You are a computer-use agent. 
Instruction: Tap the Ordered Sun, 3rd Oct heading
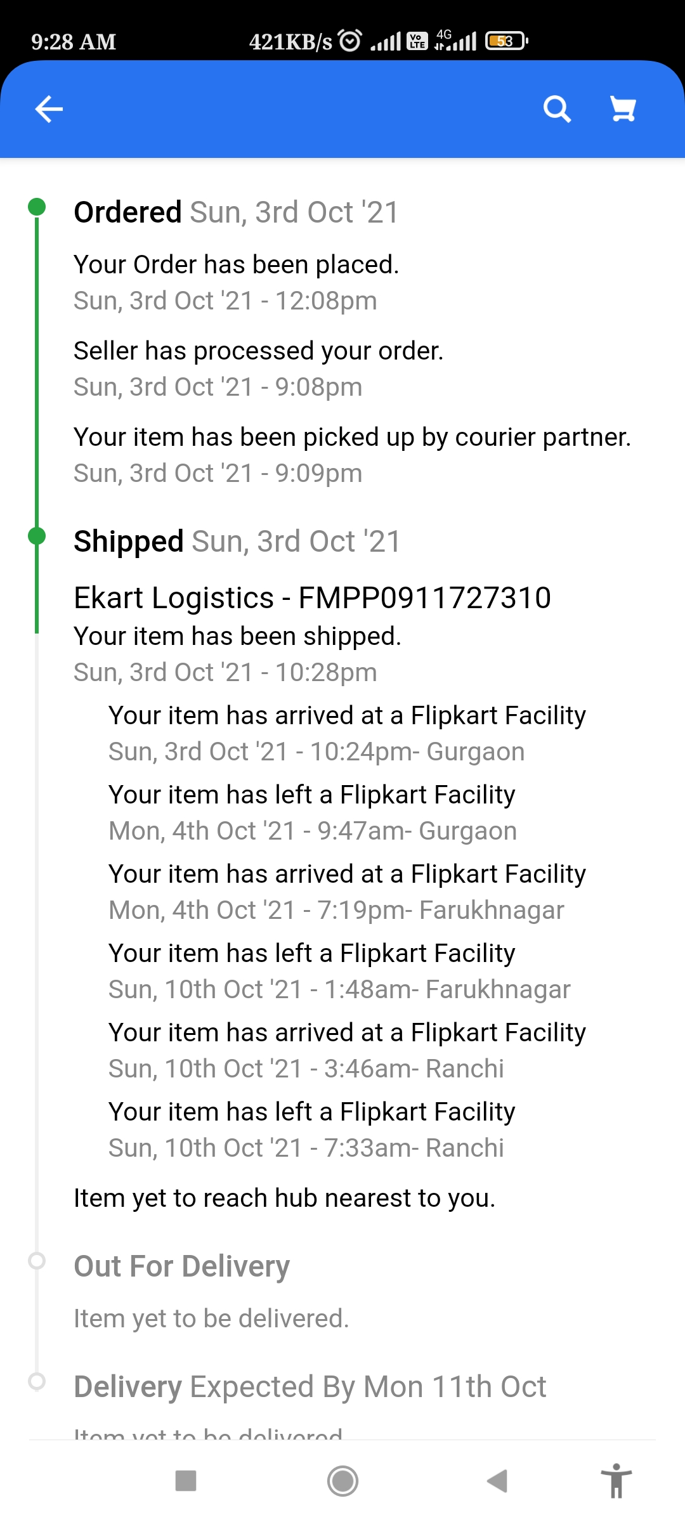tap(236, 212)
